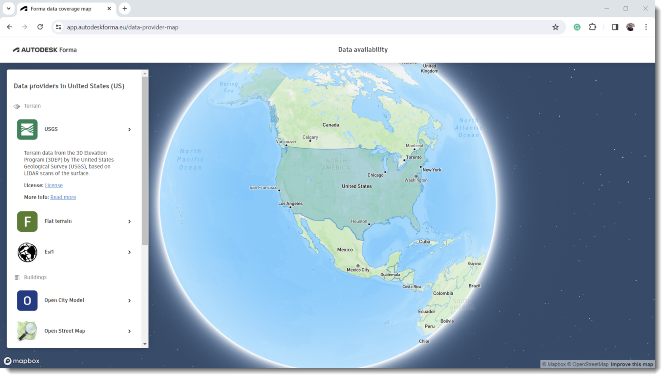The height and width of the screenshot is (379, 666).
Task: Open the browser Extensions puzzle icon
Action: [592, 27]
